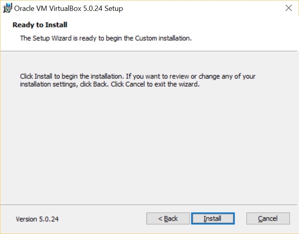Click the "Click Install to begin" instruction line
Viewport: 299px width, 234px height.
(138, 76)
